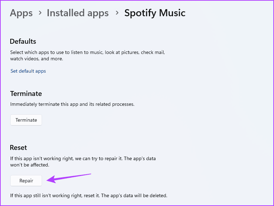The height and width of the screenshot is (206, 274).
Task: Click the 'Select which apps to use' line
Action: pos(88,52)
